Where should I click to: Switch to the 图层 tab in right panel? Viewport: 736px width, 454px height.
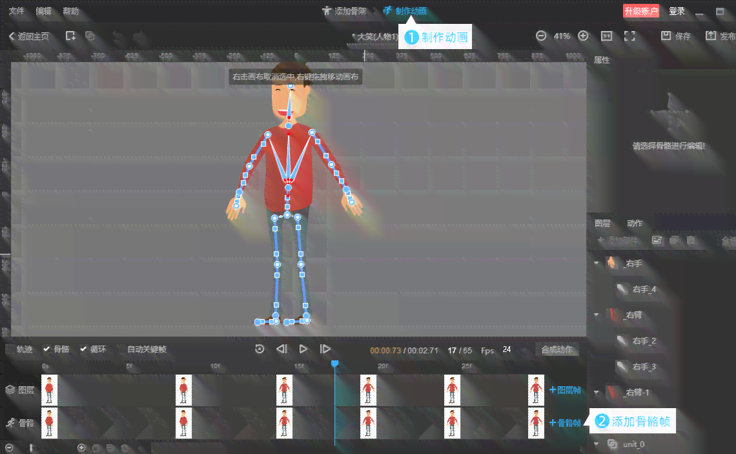(602, 223)
